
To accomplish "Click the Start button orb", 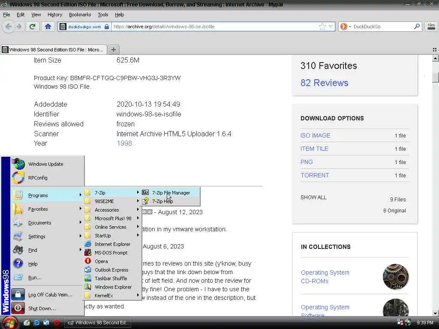I will pos(9,323).
